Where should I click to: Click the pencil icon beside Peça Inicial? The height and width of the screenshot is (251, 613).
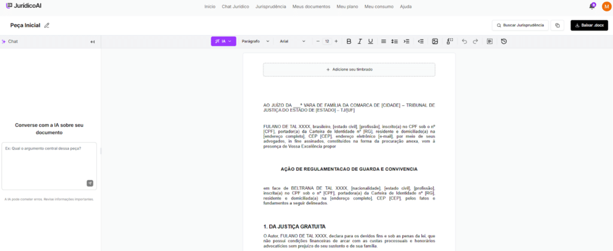(x=47, y=25)
